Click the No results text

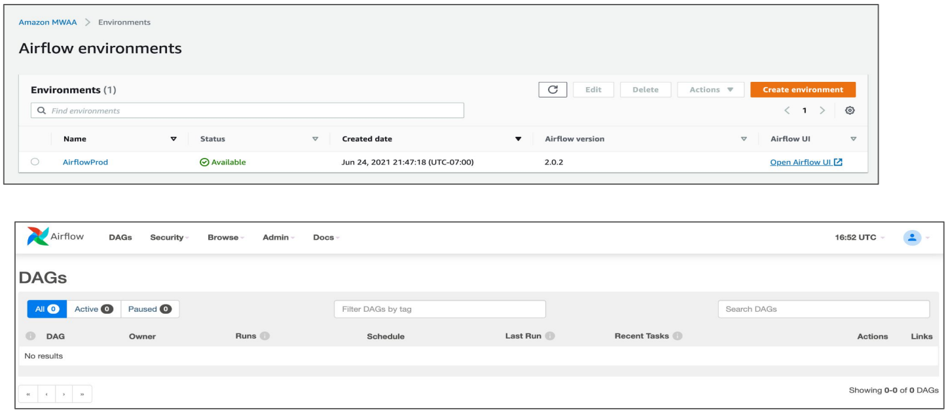coord(44,356)
